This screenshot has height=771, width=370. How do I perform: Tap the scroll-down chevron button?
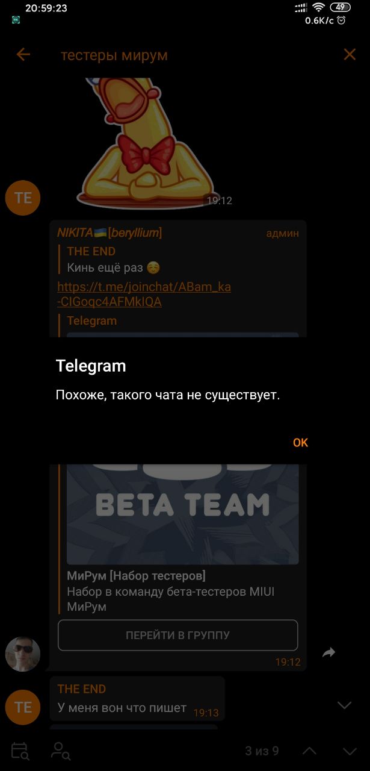click(x=344, y=705)
